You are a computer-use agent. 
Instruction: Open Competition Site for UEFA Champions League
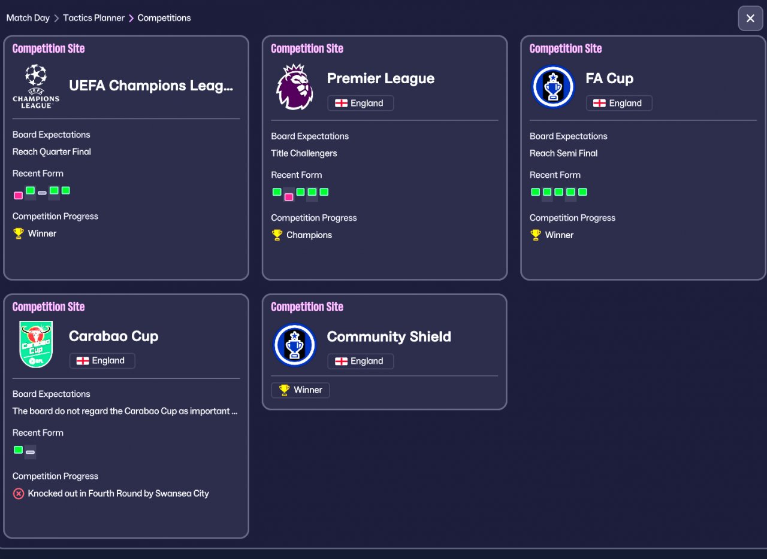pos(49,48)
